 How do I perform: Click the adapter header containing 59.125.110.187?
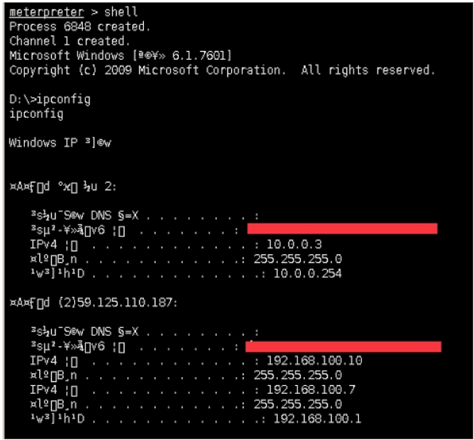[93, 303]
